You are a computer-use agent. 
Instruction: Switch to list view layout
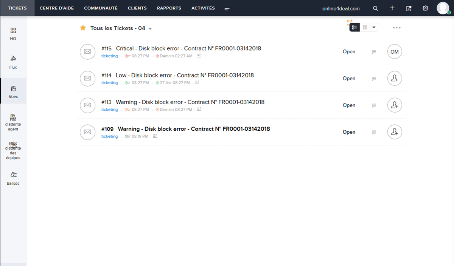tap(354, 27)
